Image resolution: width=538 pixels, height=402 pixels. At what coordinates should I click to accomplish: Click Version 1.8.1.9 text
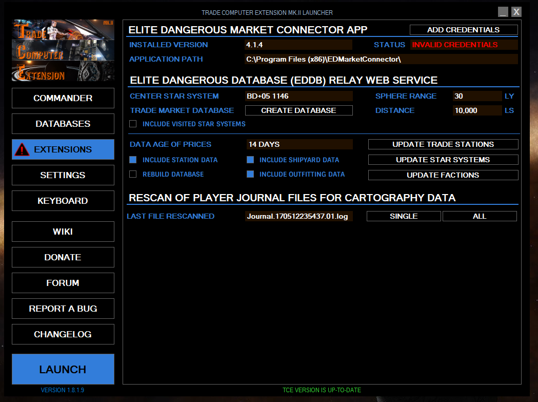click(x=63, y=390)
